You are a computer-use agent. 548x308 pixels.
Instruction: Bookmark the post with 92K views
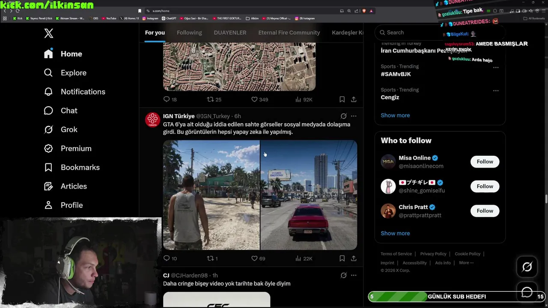342,99
